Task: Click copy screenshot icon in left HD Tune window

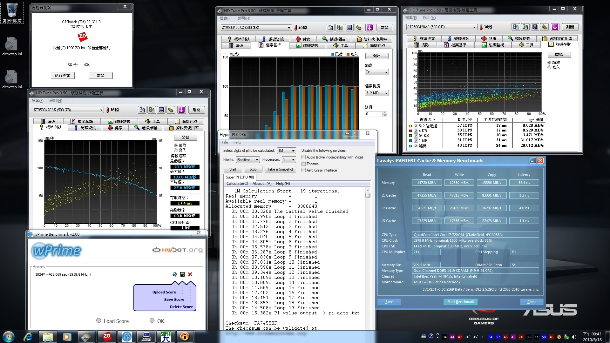Action: coord(152,110)
